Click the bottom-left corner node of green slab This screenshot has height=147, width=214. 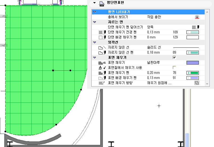coord(5,132)
